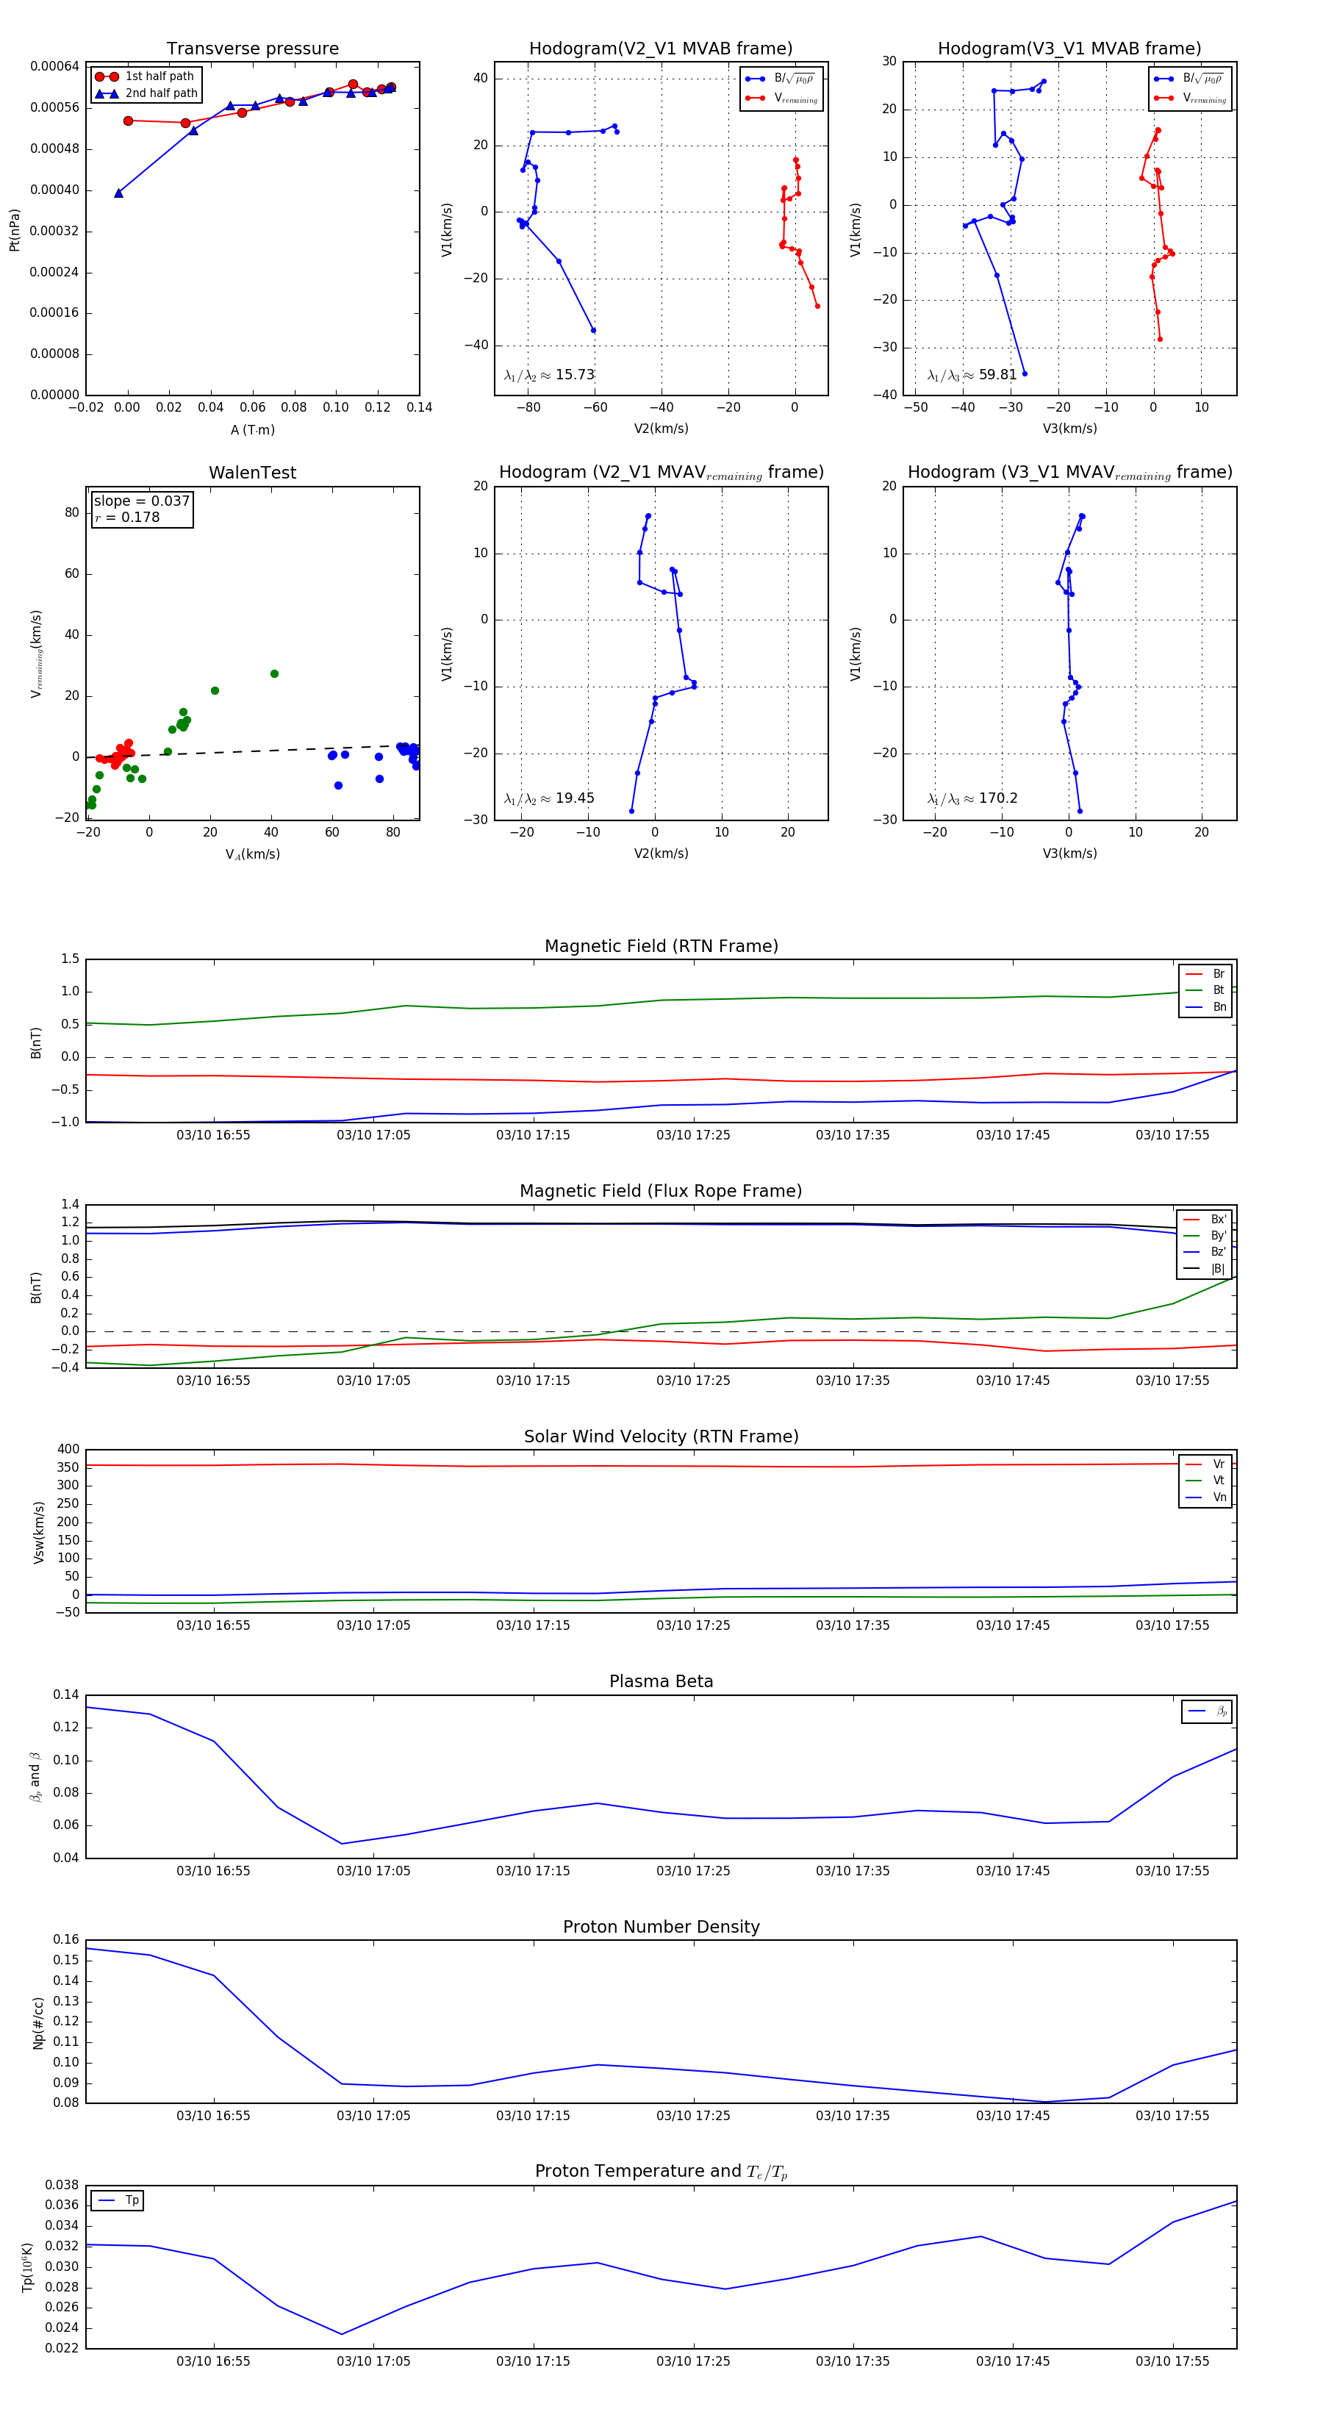This screenshot has width=1323, height=2426.
Task: Click the 'Tp' legend entry
Action: point(118,2201)
